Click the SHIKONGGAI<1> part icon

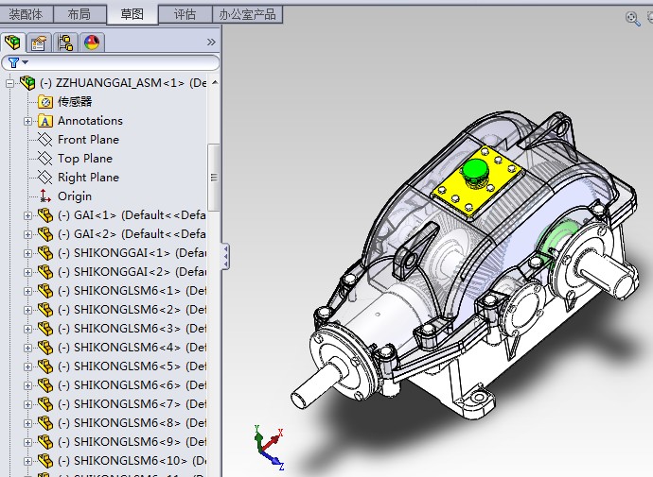point(45,253)
